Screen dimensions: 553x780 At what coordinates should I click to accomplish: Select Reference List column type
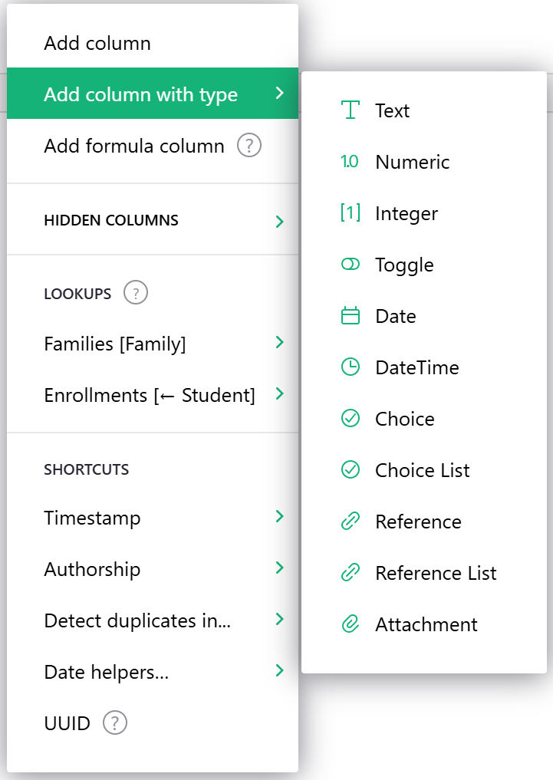(x=436, y=573)
